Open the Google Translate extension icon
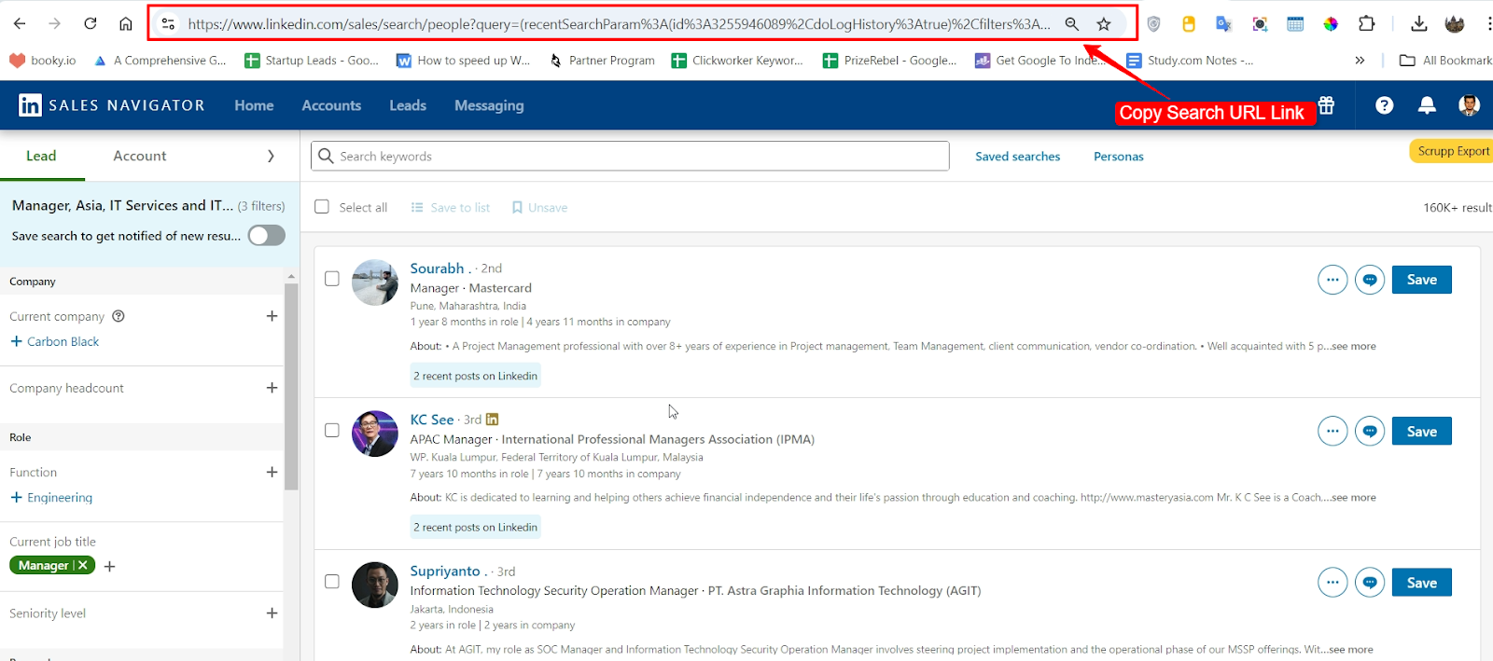 (1223, 24)
